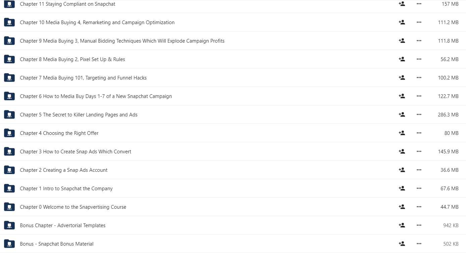The image size is (466, 253).
Task: Open Chapter 9 Manual Bidding Techniques folder
Action: (122, 41)
